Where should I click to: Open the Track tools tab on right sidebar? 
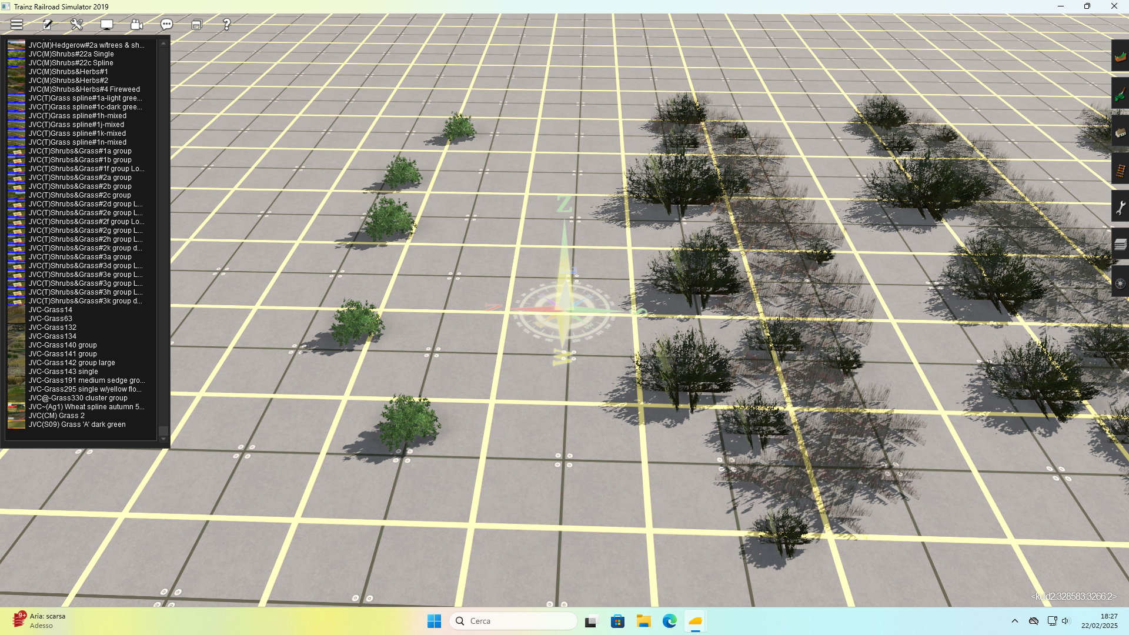(x=1120, y=169)
